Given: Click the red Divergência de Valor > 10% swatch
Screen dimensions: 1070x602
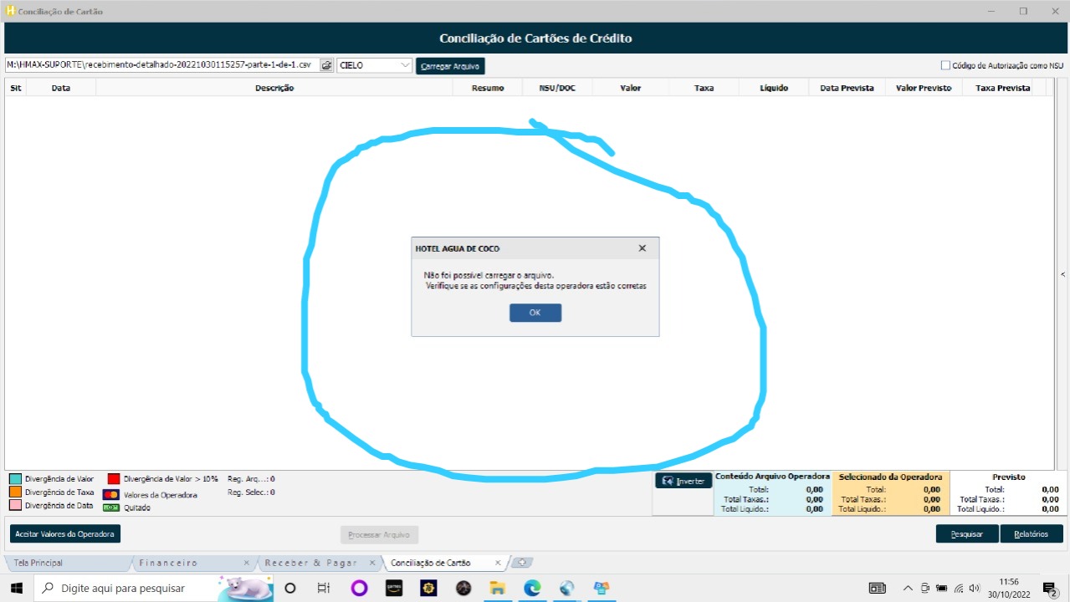Looking at the screenshot, I should (114, 479).
